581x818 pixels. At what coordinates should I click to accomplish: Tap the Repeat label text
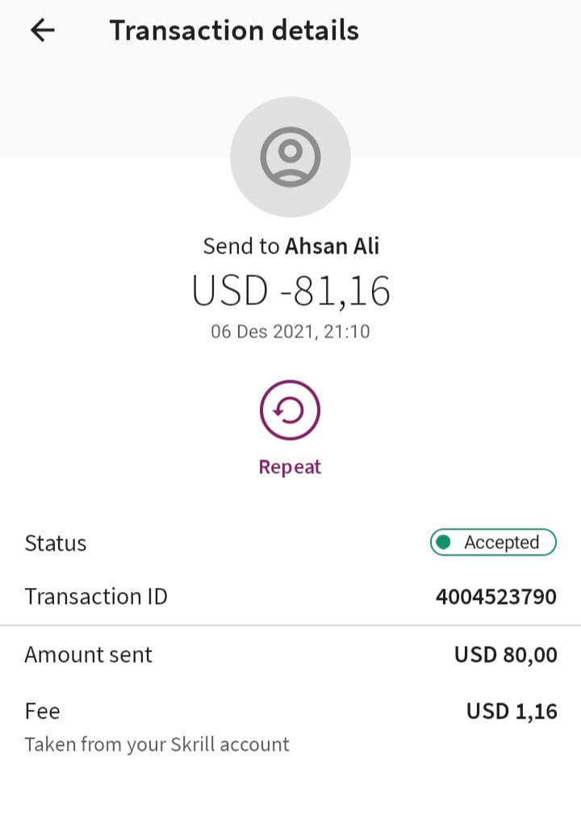290,467
